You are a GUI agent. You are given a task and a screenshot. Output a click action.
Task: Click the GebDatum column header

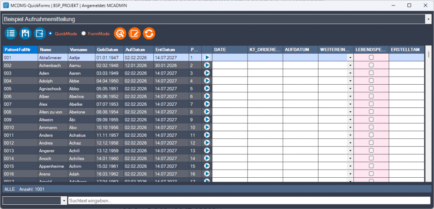coord(109,49)
